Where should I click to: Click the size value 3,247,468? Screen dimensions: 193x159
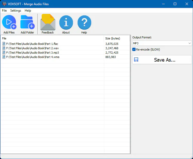[112, 48]
